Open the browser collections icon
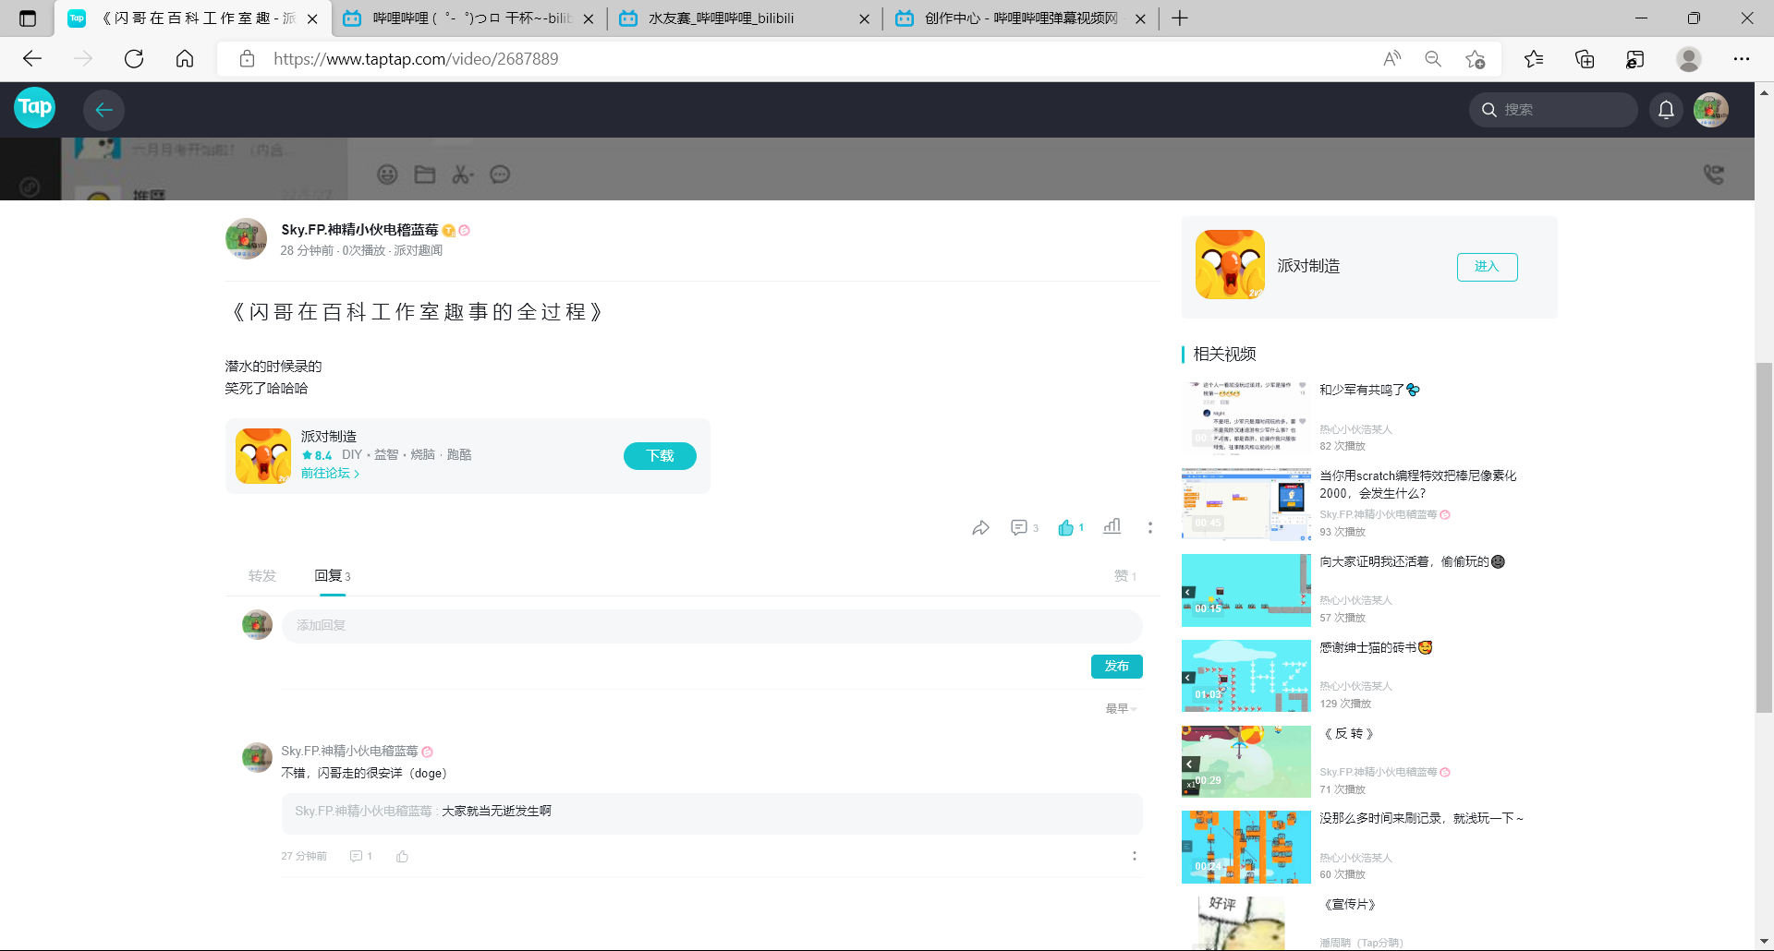 tap(1585, 59)
